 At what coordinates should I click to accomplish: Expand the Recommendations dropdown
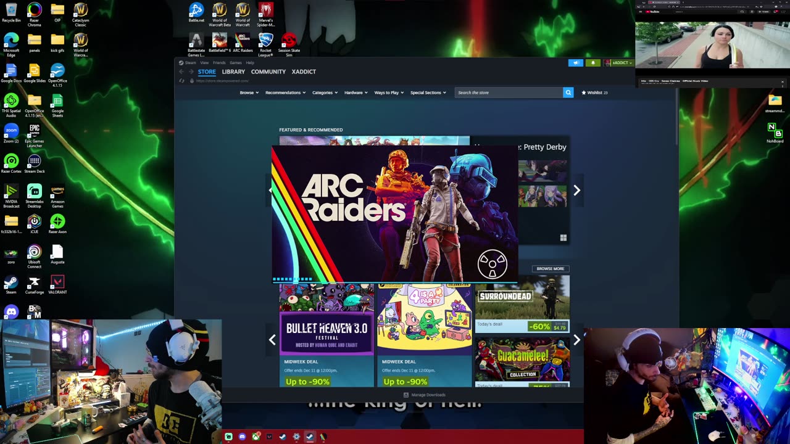tap(285, 92)
